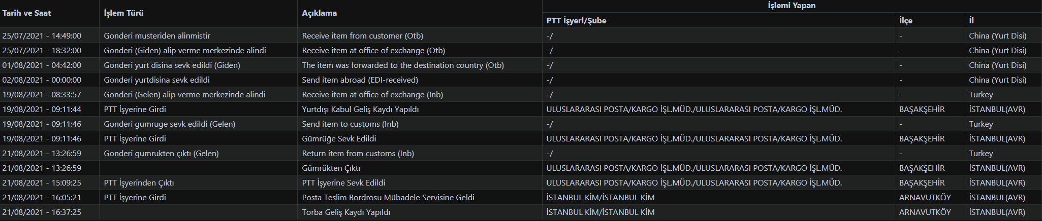Click 'Send item abroad (EDI-received)' description
The image size is (1042, 221).
(360, 80)
